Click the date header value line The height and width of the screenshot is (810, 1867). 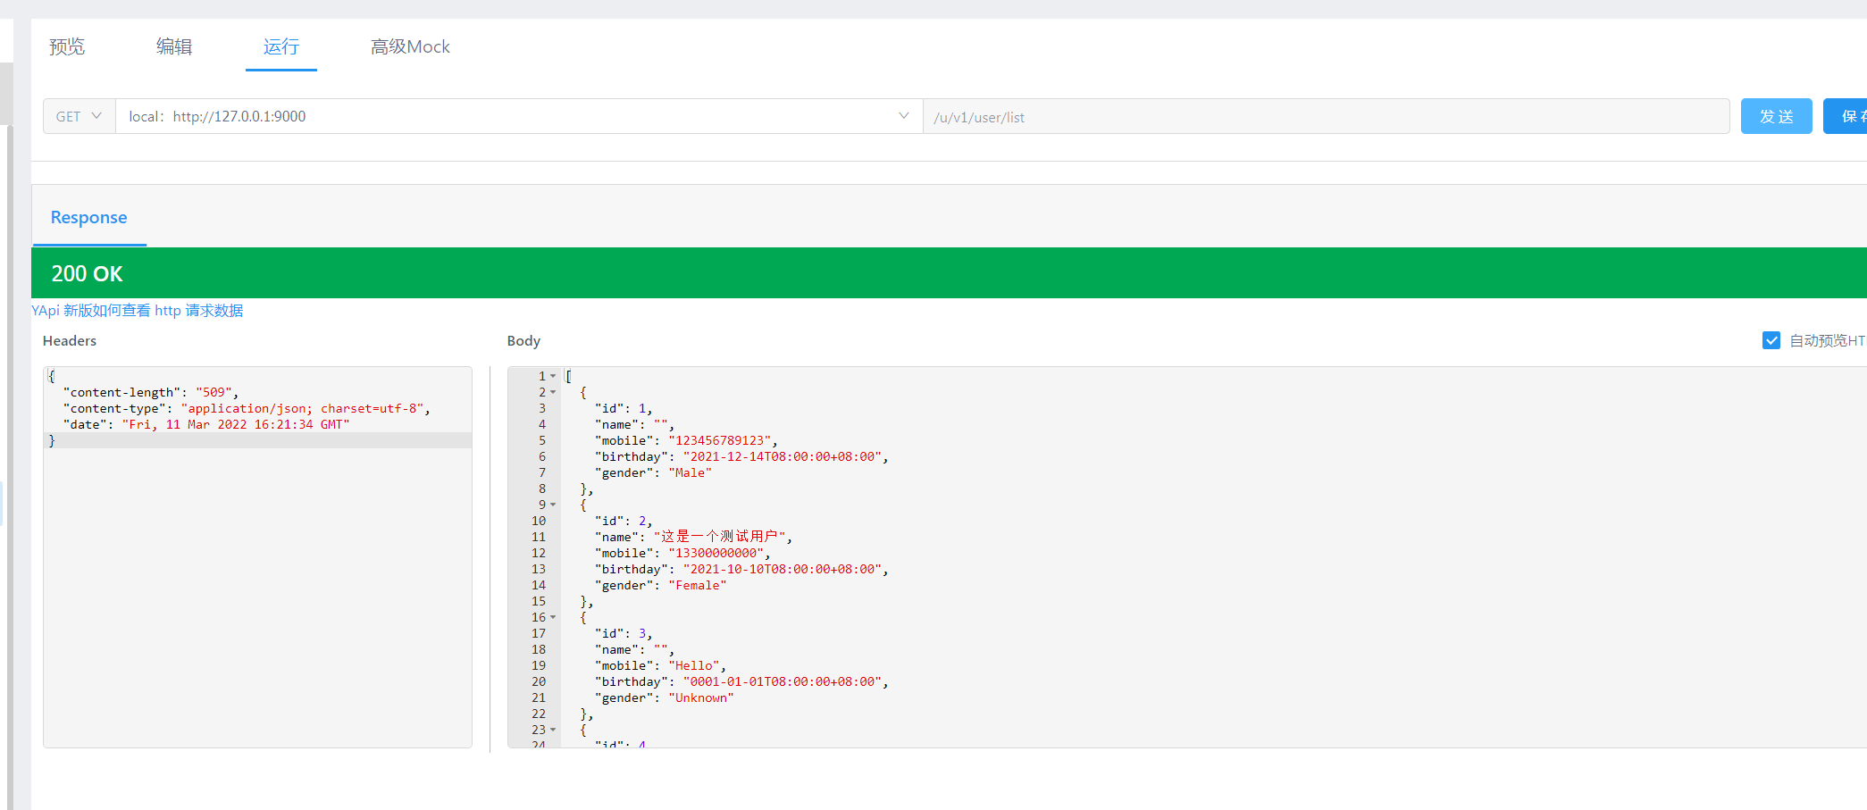click(x=206, y=424)
